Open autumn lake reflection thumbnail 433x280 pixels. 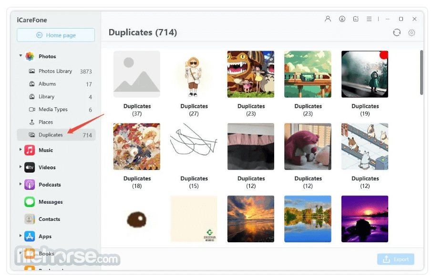click(308, 219)
